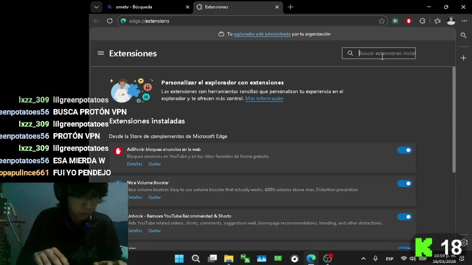Screen dimensions: 472x265
Task: Click Quitar for AdBlock
Action: (155, 164)
